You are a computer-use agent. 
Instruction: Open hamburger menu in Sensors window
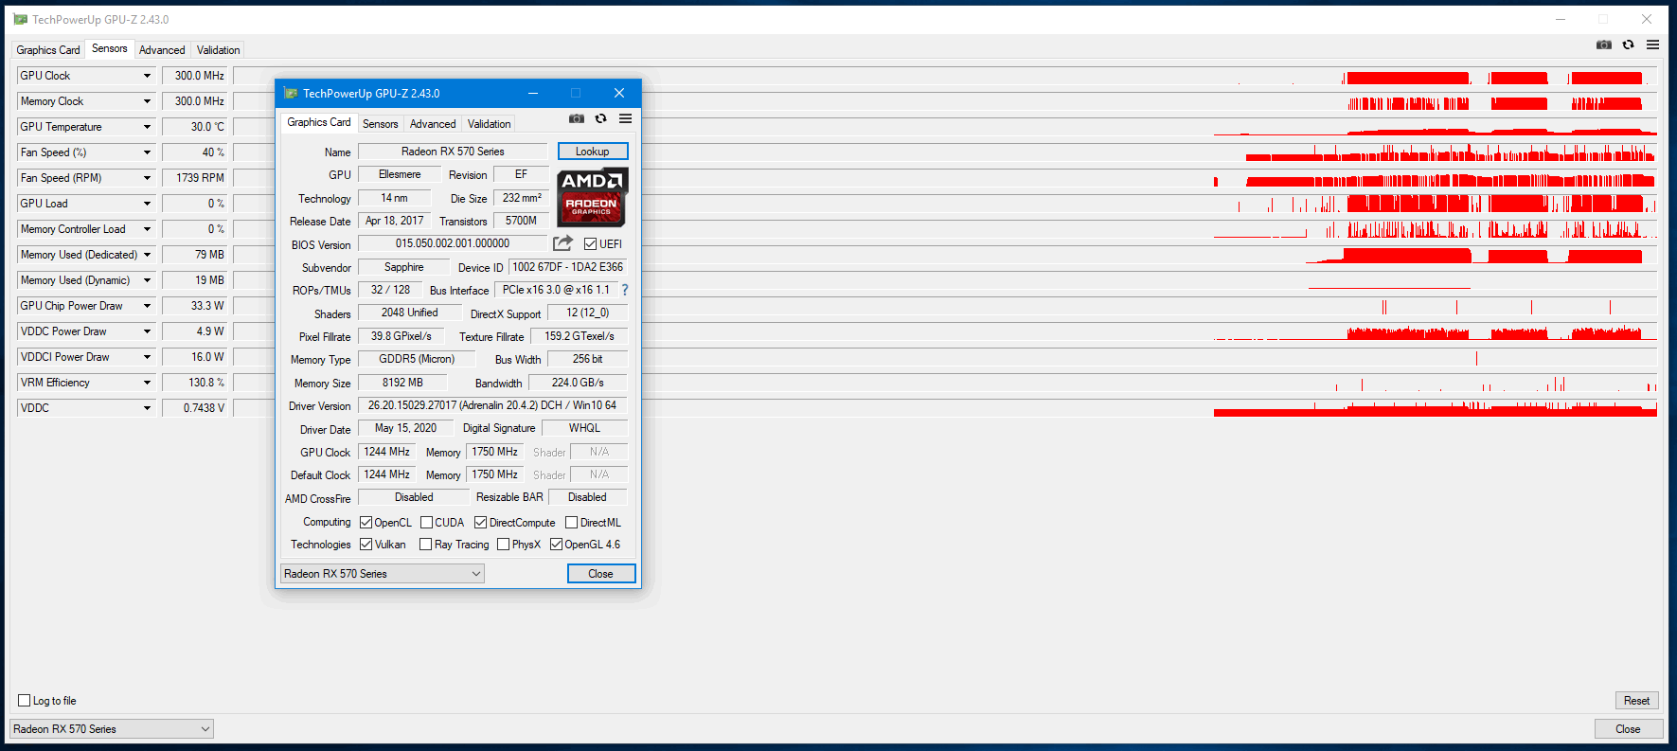click(1652, 45)
